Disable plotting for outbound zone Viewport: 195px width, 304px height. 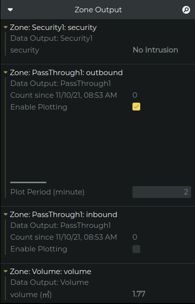(x=136, y=107)
